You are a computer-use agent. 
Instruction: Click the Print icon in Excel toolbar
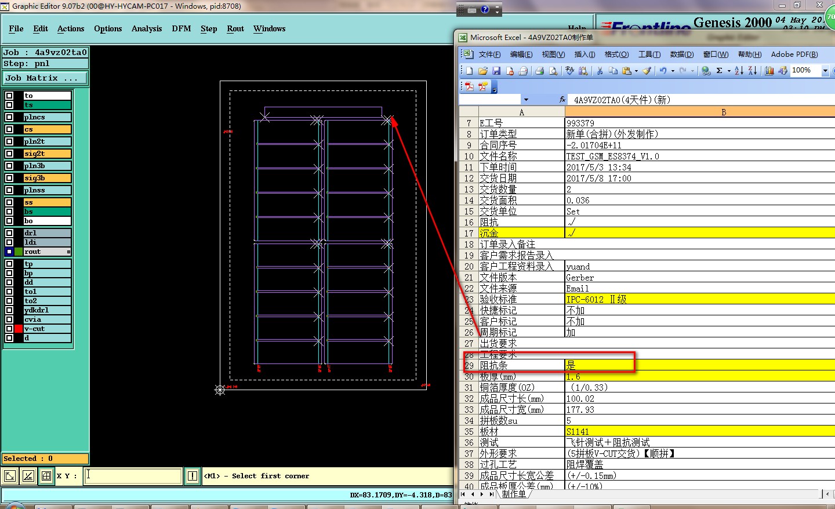[539, 71]
